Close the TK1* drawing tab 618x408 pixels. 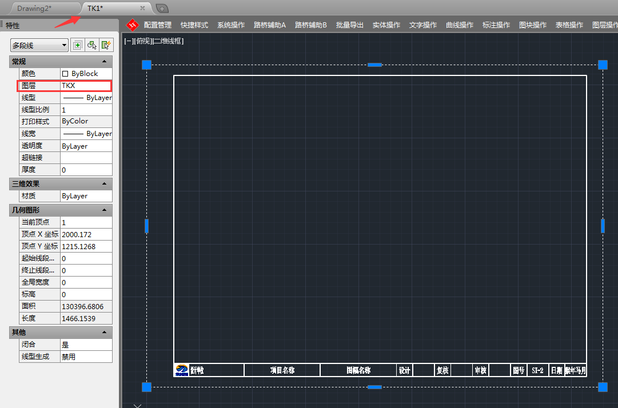[142, 8]
